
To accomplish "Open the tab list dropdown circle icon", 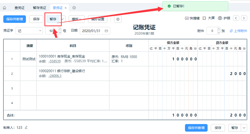I will [x=74, y=8].
